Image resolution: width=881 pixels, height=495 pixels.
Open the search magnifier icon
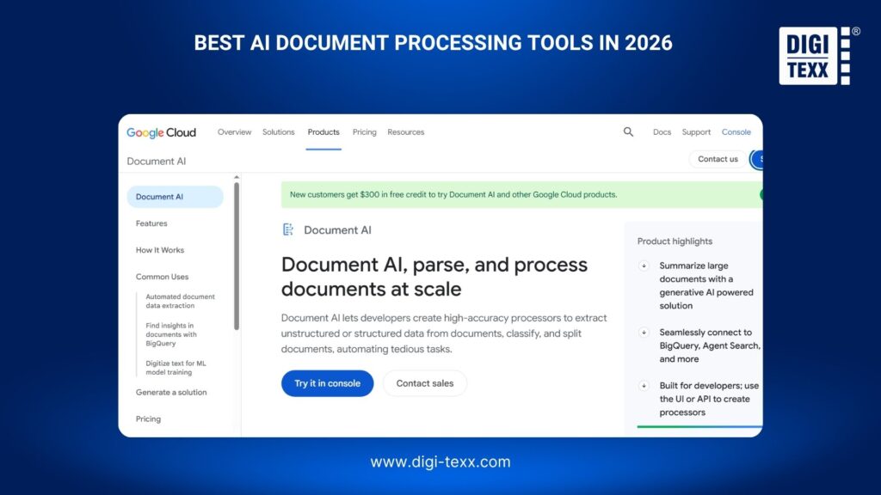tap(628, 131)
